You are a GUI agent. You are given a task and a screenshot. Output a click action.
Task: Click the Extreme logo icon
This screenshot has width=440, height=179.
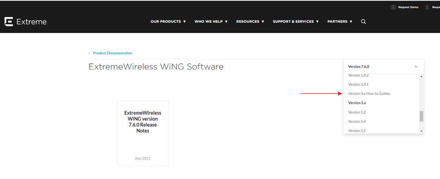point(8,22)
